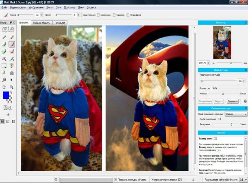Screen dimensions: 248x183
Task: Click the test render people icon
Action: pos(7,108)
